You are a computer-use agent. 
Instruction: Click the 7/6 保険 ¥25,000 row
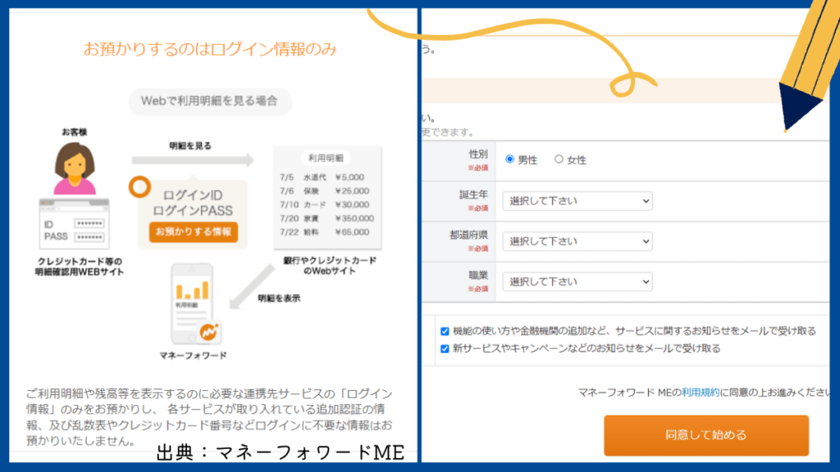click(x=324, y=191)
